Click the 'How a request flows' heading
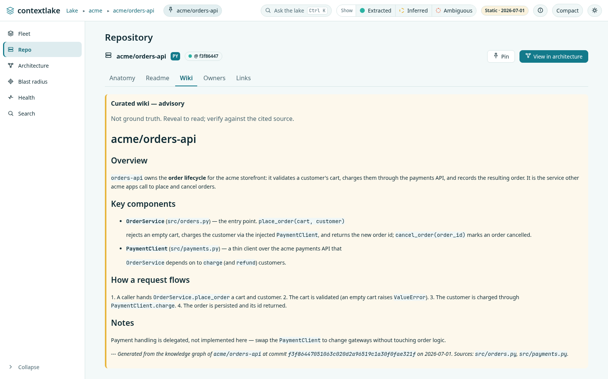 pos(150,280)
